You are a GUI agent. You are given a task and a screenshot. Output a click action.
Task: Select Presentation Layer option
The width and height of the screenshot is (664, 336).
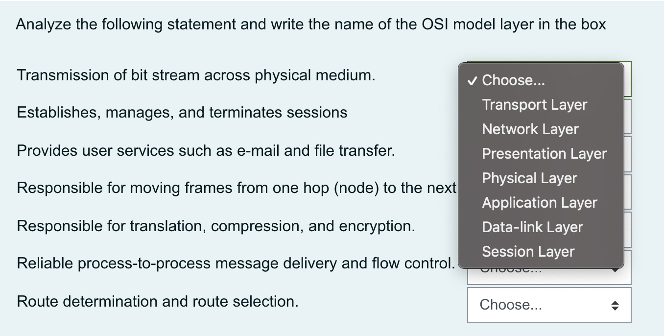coord(544,153)
